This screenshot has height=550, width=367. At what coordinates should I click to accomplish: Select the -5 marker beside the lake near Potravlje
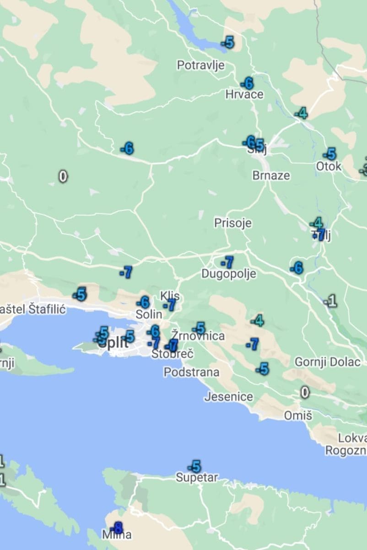pyautogui.click(x=228, y=43)
